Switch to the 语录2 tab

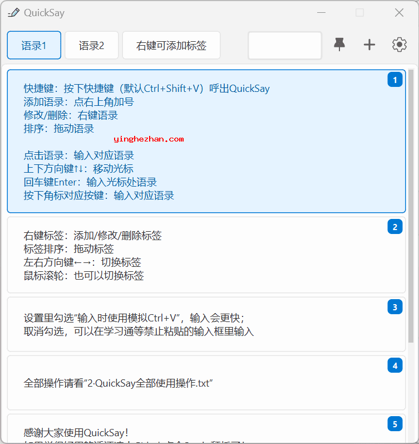(91, 45)
